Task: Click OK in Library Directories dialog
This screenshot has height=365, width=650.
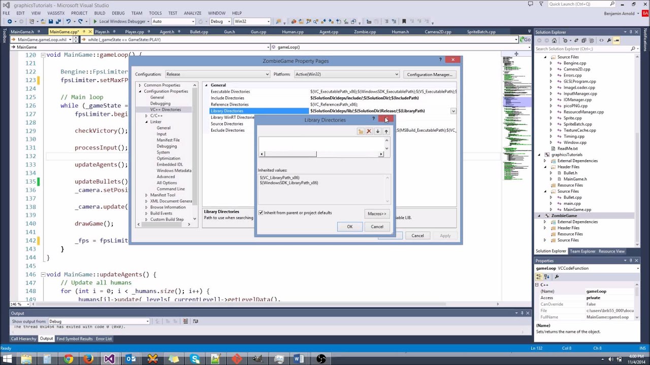Action: [350, 227]
